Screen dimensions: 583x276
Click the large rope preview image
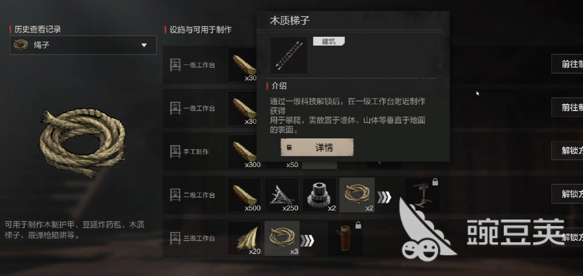coord(82,143)
